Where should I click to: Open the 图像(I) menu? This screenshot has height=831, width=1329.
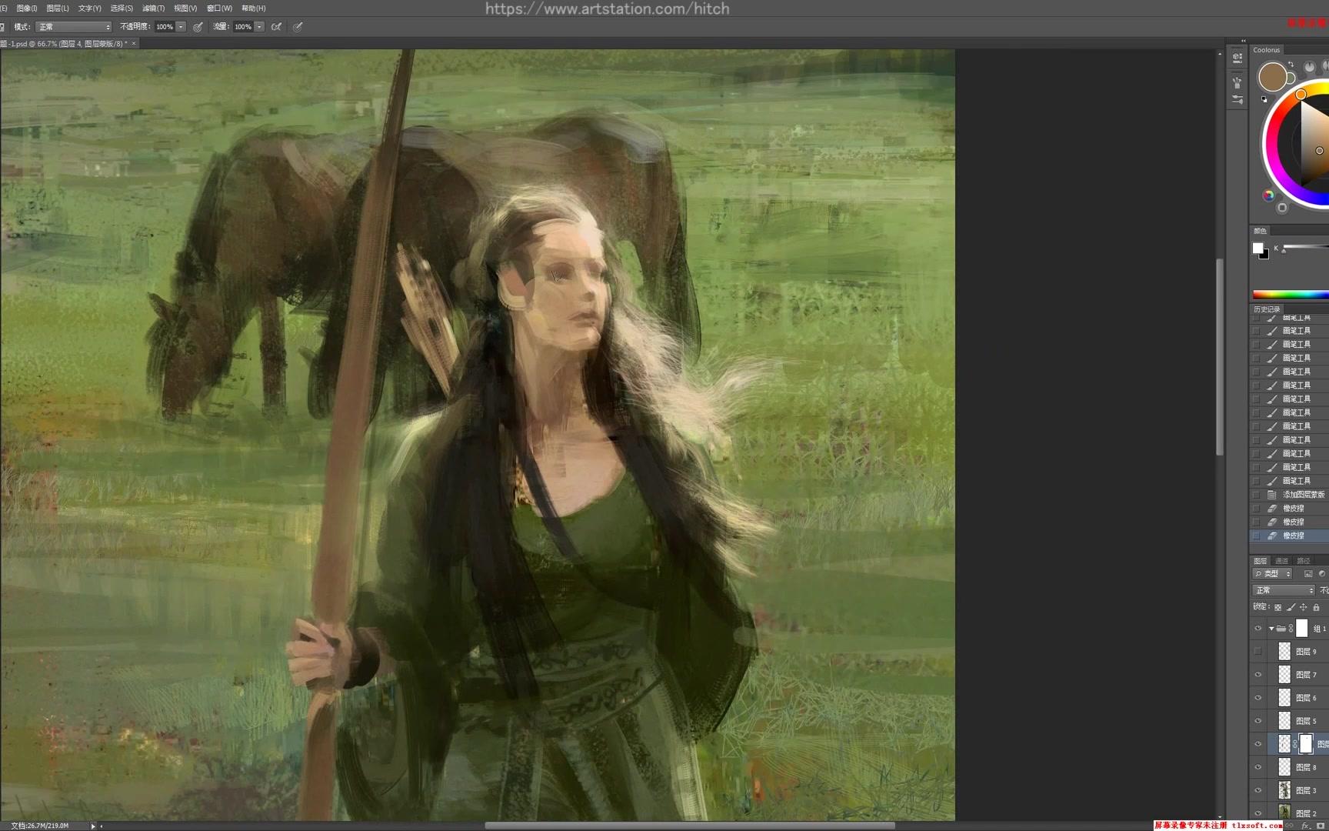pos(27,8)
